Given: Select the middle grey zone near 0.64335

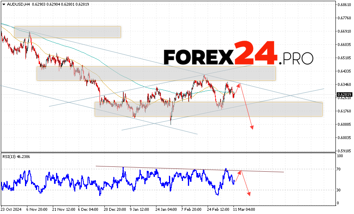Looking at the screenshot, I should point(156,73).
